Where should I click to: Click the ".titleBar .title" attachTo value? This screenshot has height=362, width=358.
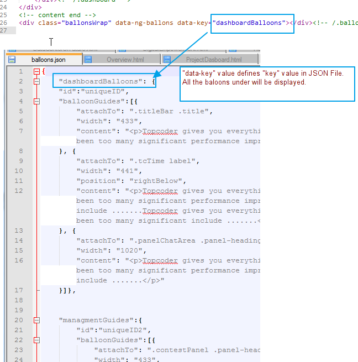[x=169, y=111]
